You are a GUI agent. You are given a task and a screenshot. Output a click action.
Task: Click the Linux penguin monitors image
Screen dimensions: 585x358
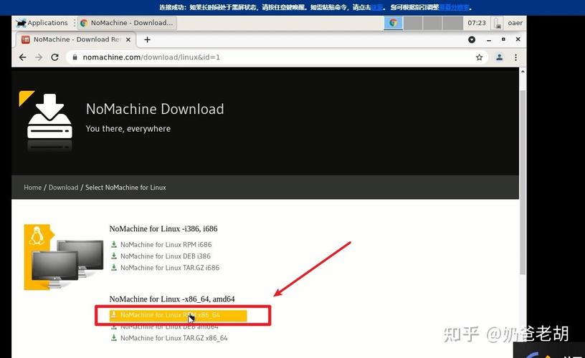point(64,257)
